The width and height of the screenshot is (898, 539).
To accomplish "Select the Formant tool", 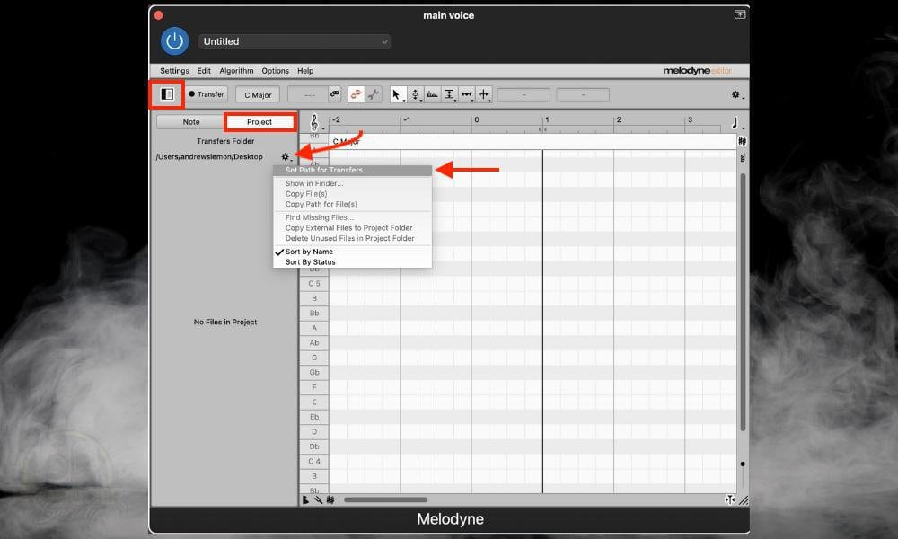I will pos(433,94).
